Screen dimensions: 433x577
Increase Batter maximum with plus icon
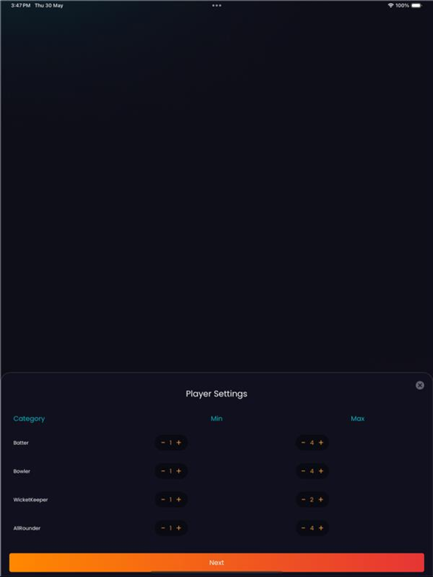coord(321,443)
